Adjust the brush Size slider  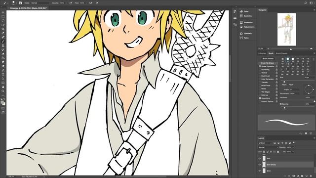click(284, 82)
